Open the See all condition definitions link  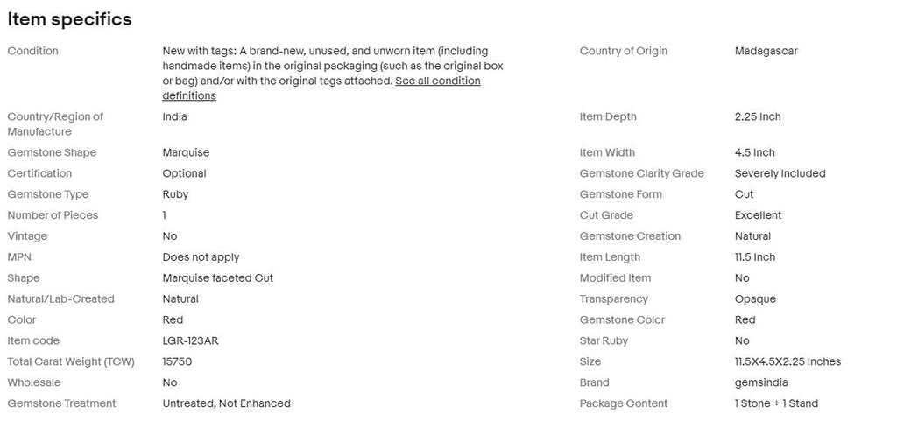tap(321, 88)
